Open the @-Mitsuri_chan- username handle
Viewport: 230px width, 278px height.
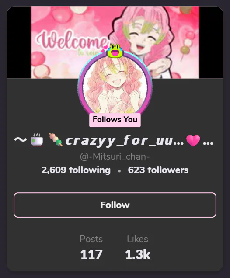115,156
